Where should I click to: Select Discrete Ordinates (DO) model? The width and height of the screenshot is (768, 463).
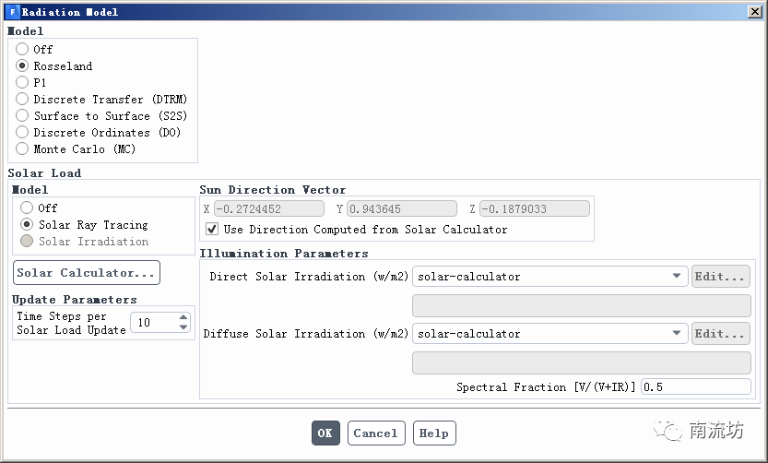[23, 132]
